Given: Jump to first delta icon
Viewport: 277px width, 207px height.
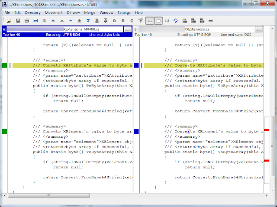Looking at the screenshot, I should pos(44,21).
